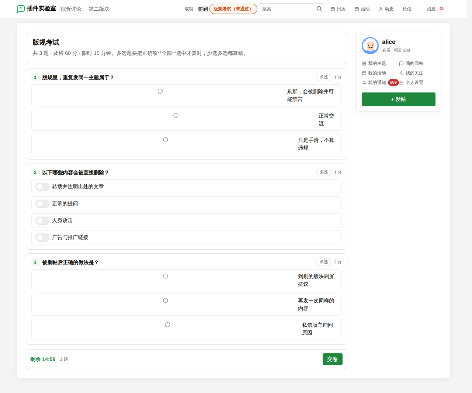Image resolution: width=472 pixels, height=393 pixels.
Task: Click the 插件实验室 logo icon
Action: point(21,9)
